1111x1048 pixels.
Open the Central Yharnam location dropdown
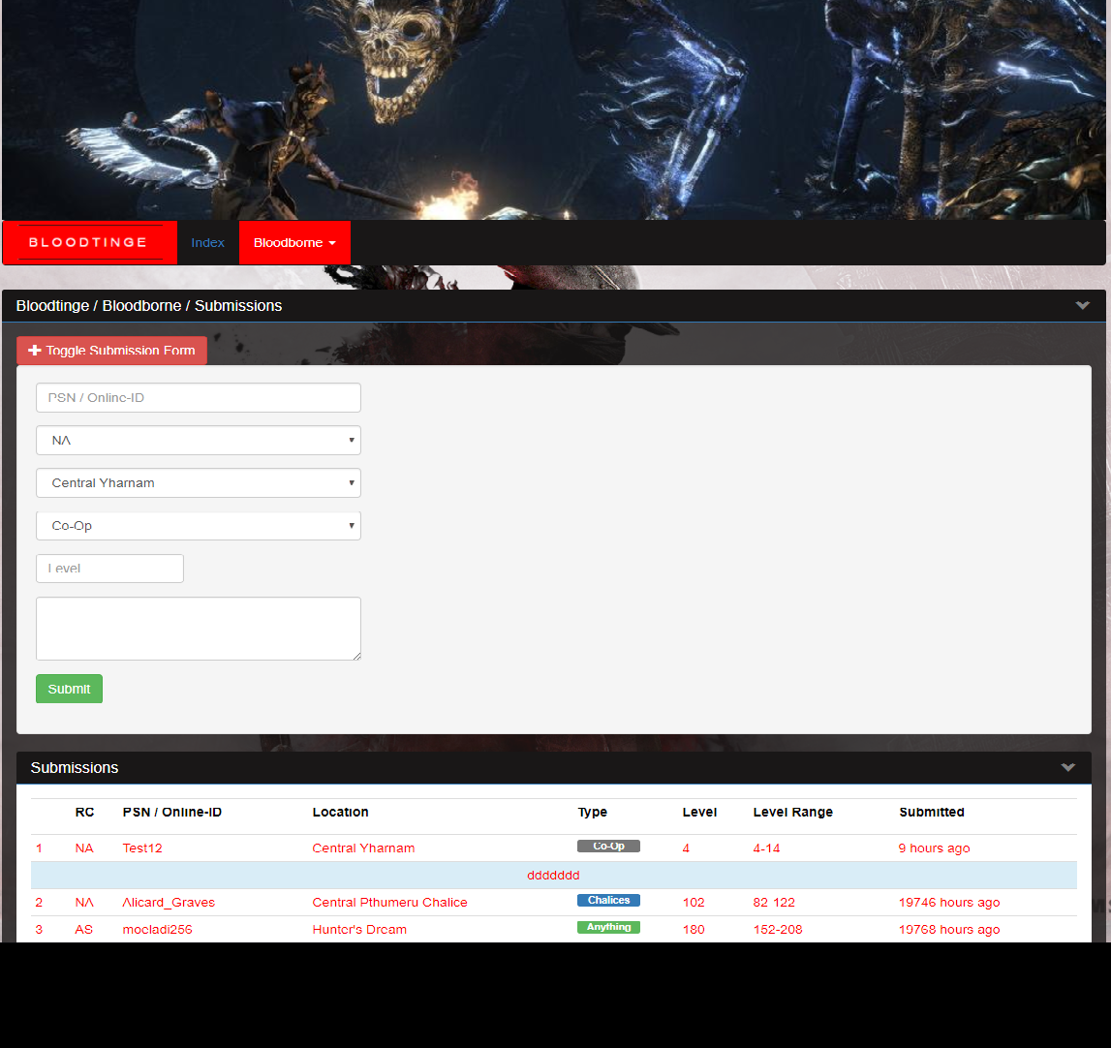pyautogui.click(x=198, y=482)
